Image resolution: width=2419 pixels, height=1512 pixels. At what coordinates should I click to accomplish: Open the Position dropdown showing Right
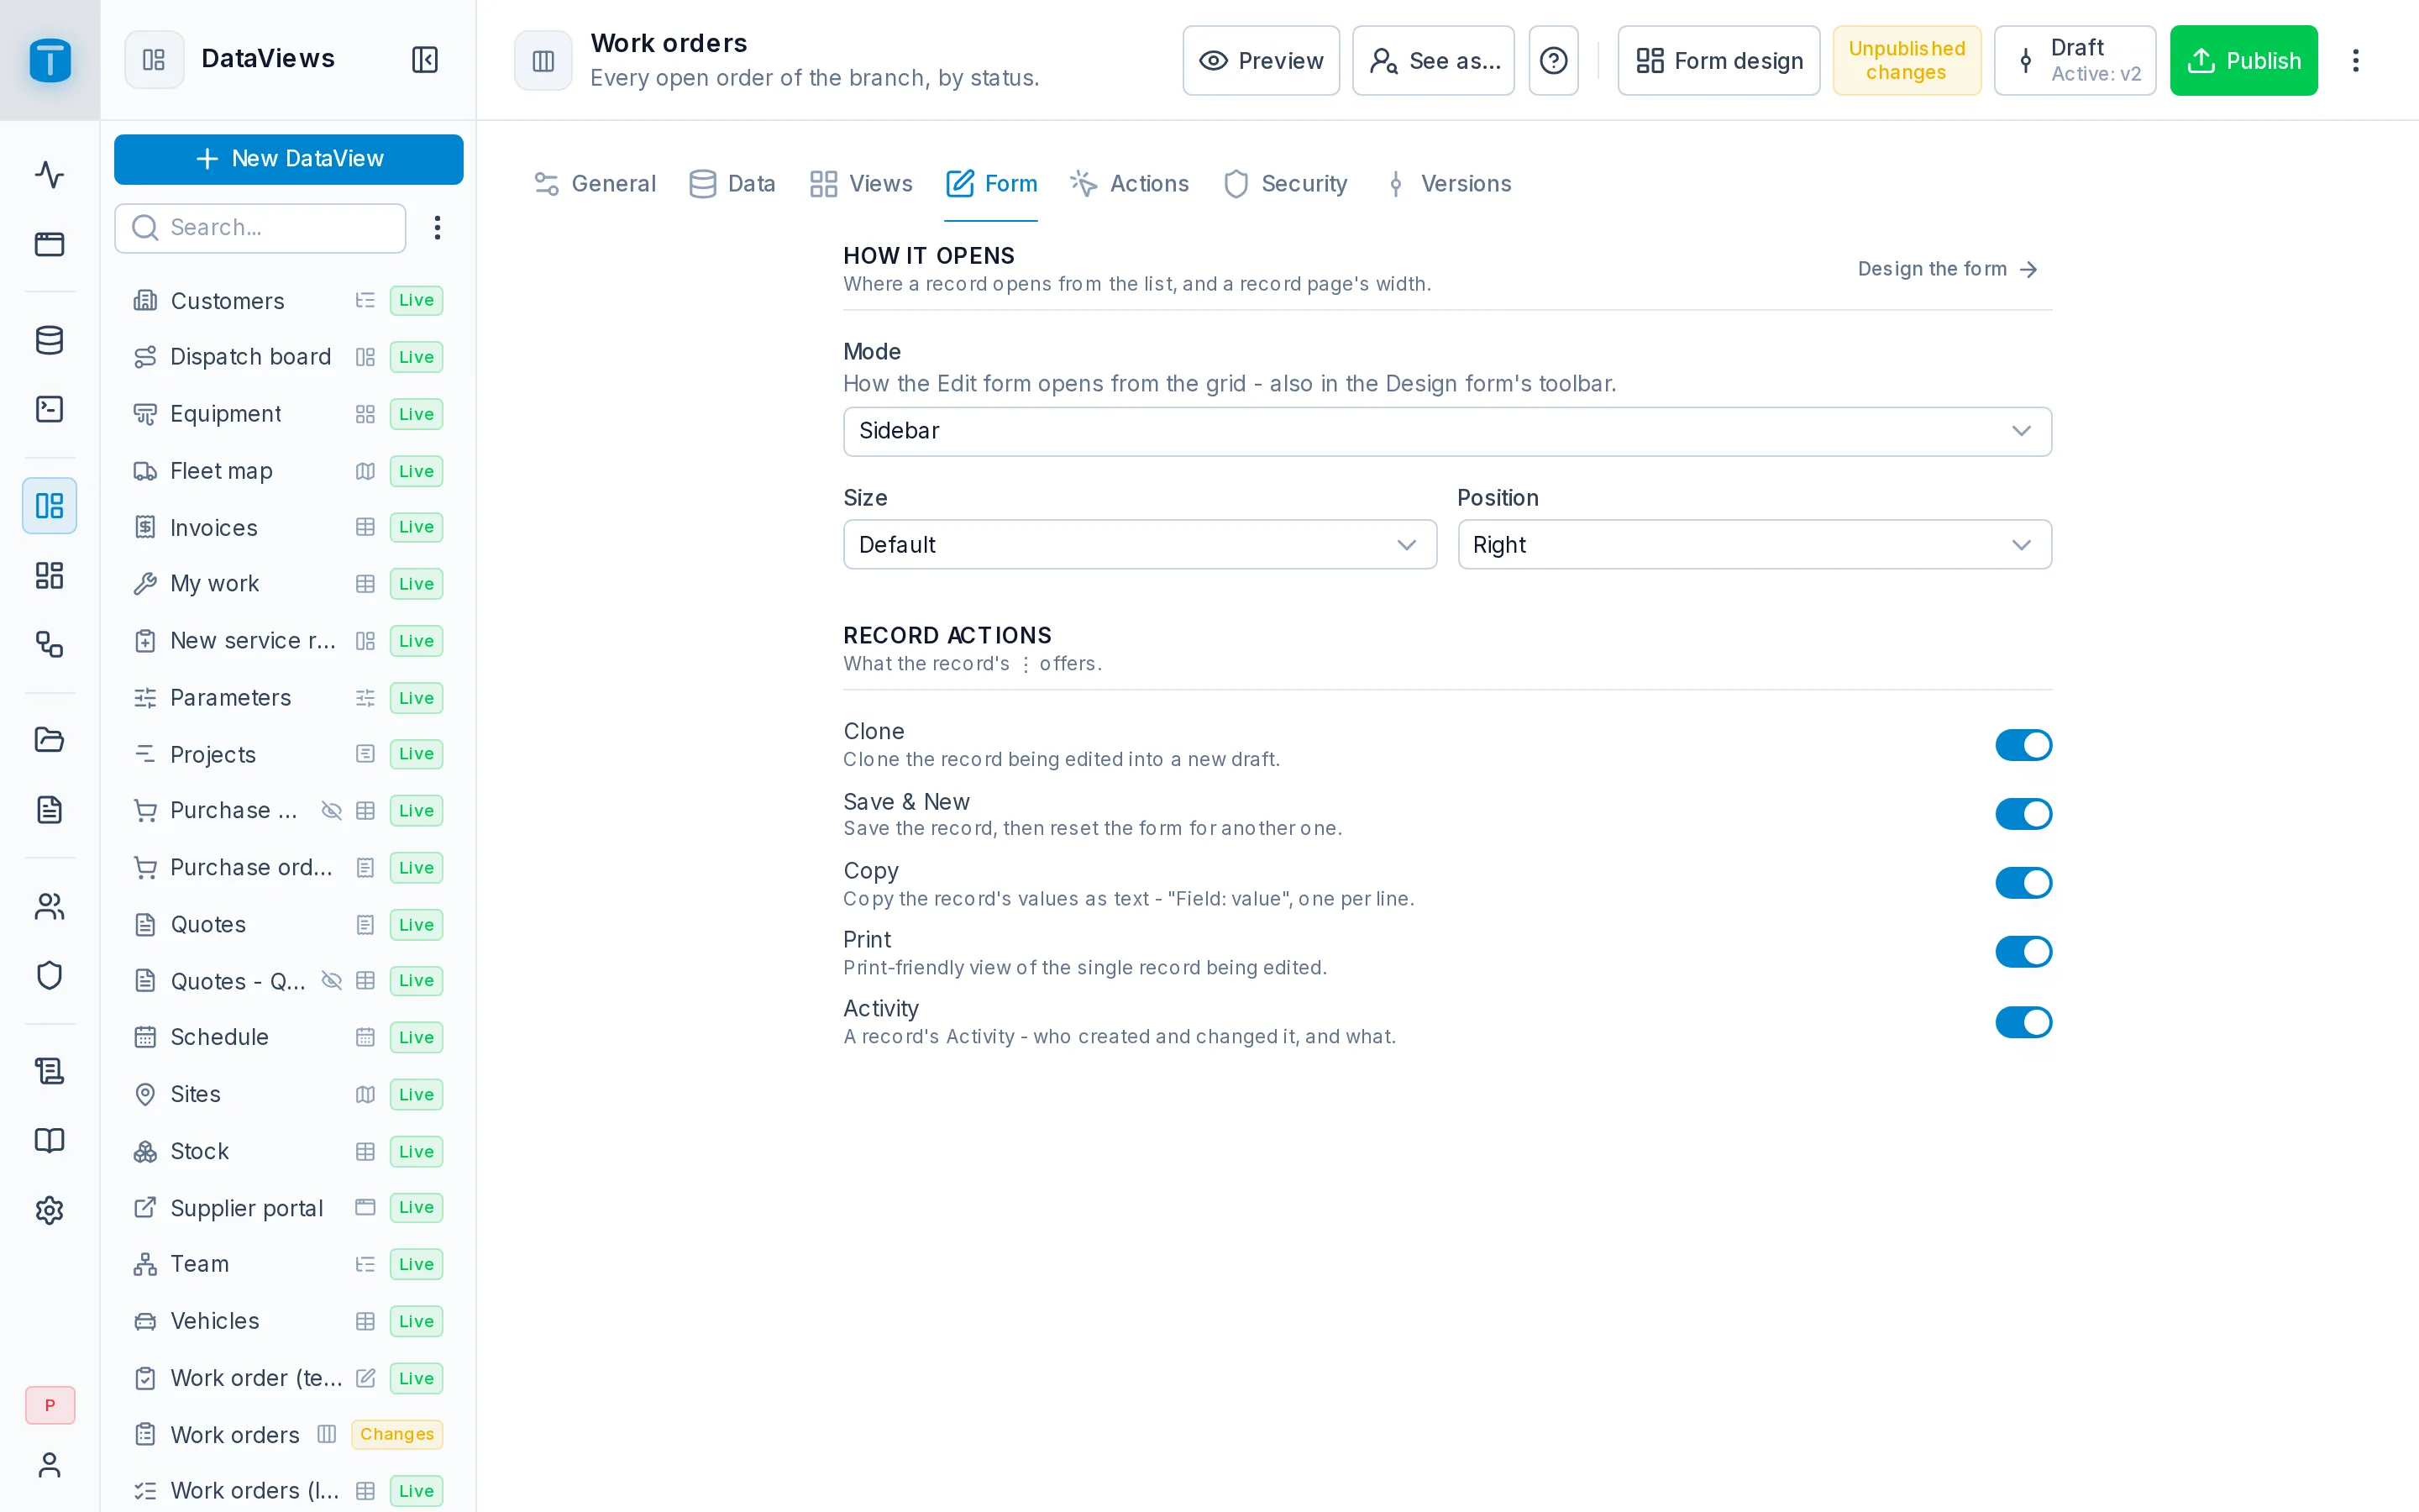coord(1755,545)
